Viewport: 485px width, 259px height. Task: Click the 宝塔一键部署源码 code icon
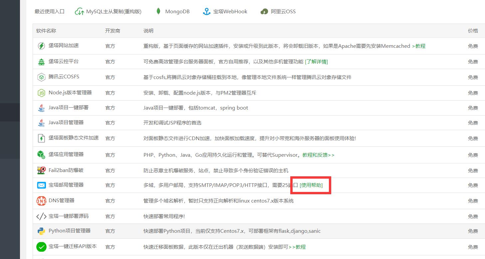point(41,216)
